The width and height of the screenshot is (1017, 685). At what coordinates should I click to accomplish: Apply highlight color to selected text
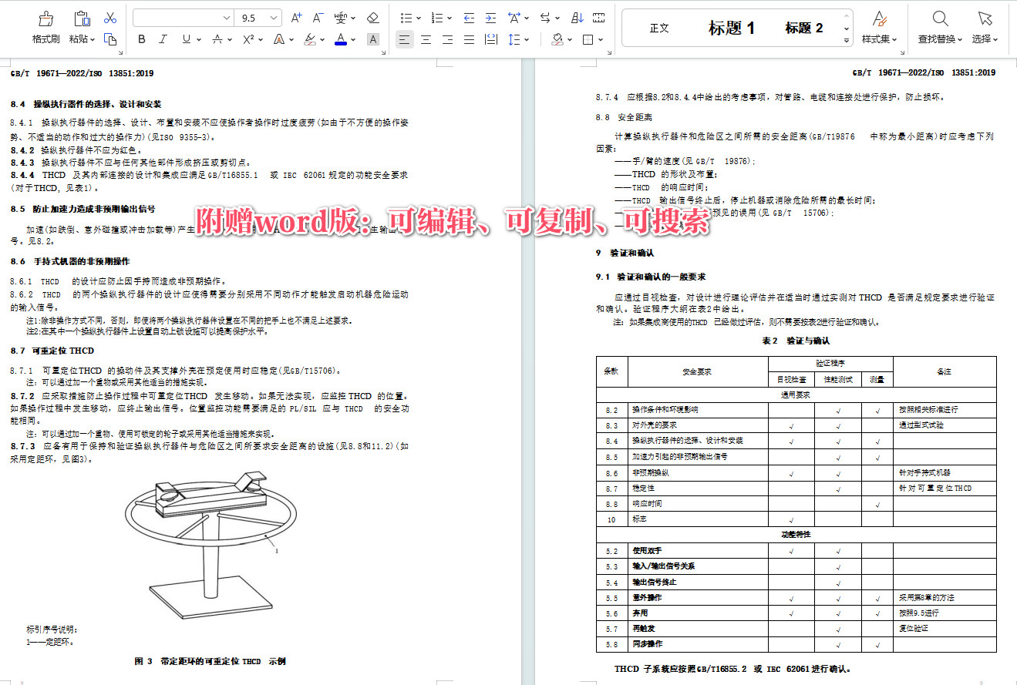tap(310, 39)
